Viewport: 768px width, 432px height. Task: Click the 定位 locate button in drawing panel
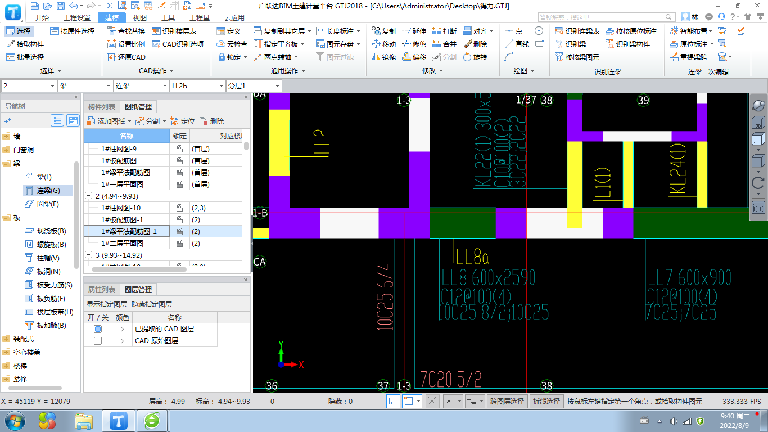182,121
